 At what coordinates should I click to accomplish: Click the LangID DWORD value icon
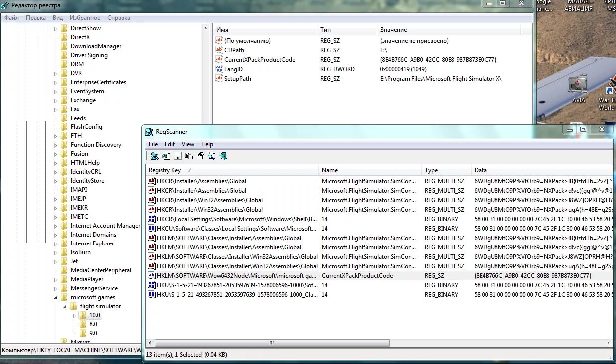click(x=219, y=69)
